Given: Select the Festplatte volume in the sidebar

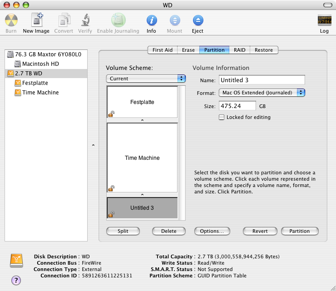Looking at the screenshot, I should coord(46,83).
